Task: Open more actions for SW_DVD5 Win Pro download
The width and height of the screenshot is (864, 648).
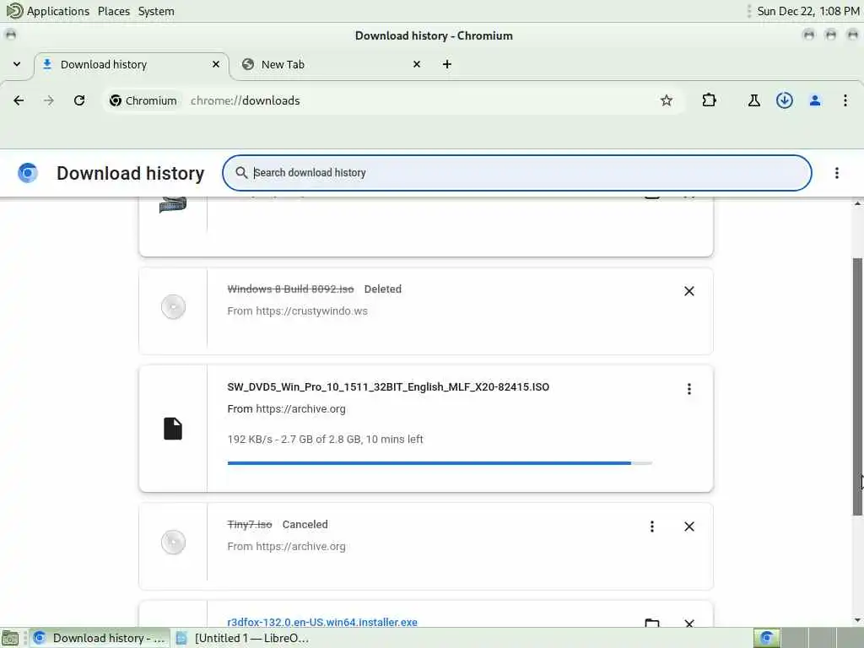Action: pos(688,389)
